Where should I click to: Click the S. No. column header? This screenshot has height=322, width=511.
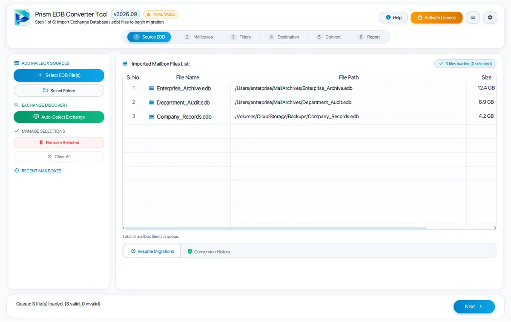coord(133,77)
